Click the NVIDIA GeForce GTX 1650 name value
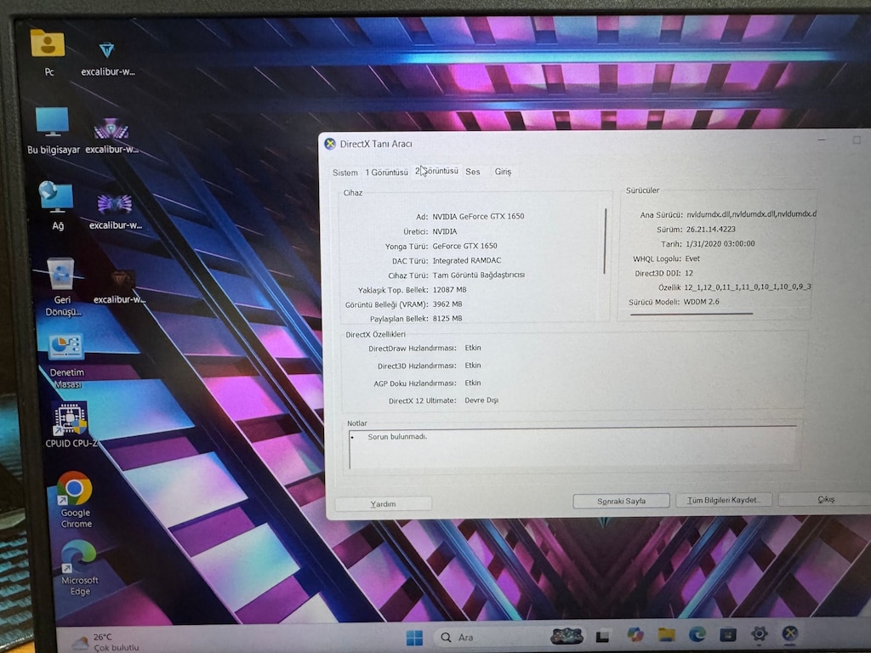This screenshot has width=871, height=653. tap(478, 216)
